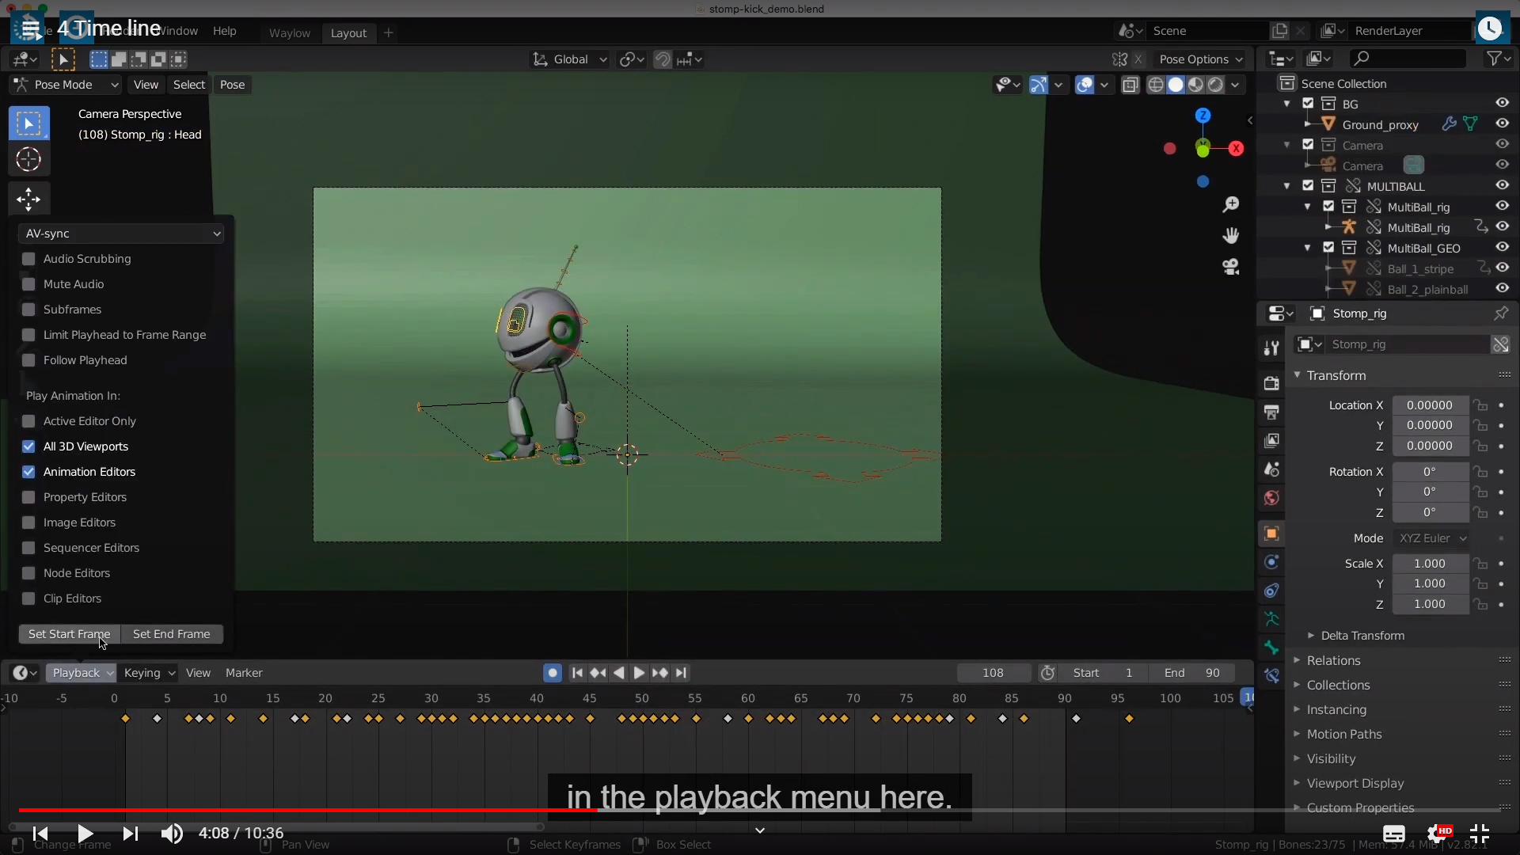Viewport: 1520px width, 855px height.
Task: Click the auto keying record button
Action: pyautogui.click(x=553, y=673)
